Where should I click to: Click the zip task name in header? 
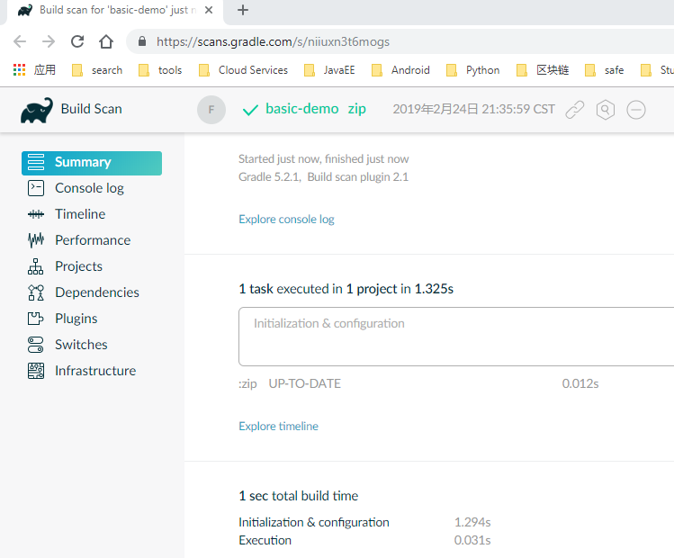pos(356,109)
